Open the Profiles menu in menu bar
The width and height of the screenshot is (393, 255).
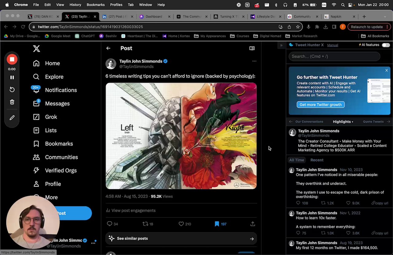[x=116, y=5]
